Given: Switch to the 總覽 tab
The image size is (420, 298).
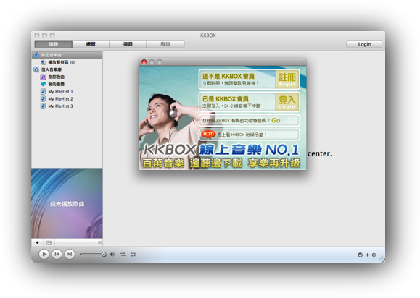Looking at the screenshot, I should coord(91,44).
